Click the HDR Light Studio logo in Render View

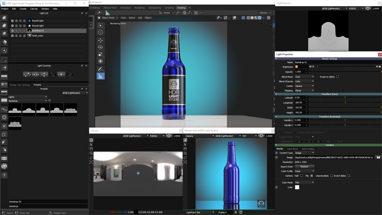[261, 203]
